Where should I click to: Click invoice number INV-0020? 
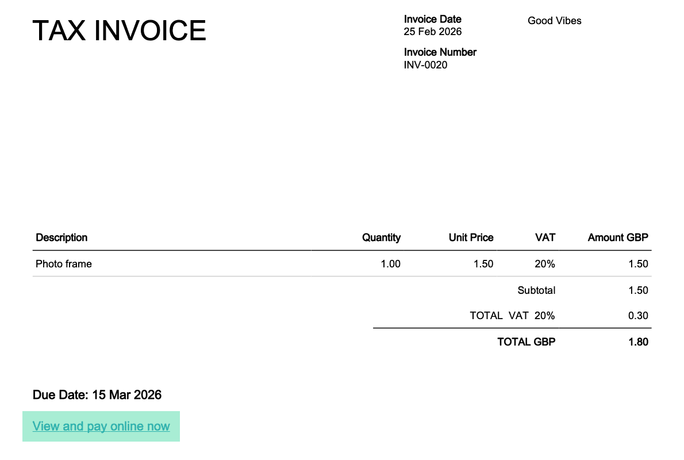(425, 65)
